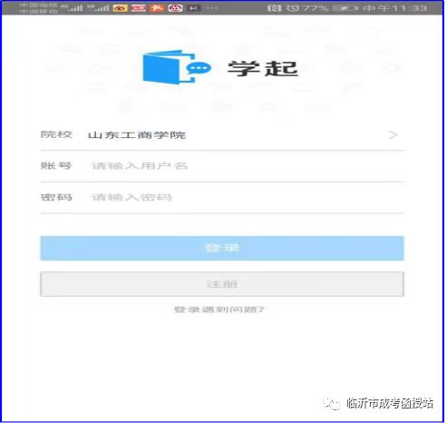
Task: Tap the blue 登录 login button
Action: point(222,248)
